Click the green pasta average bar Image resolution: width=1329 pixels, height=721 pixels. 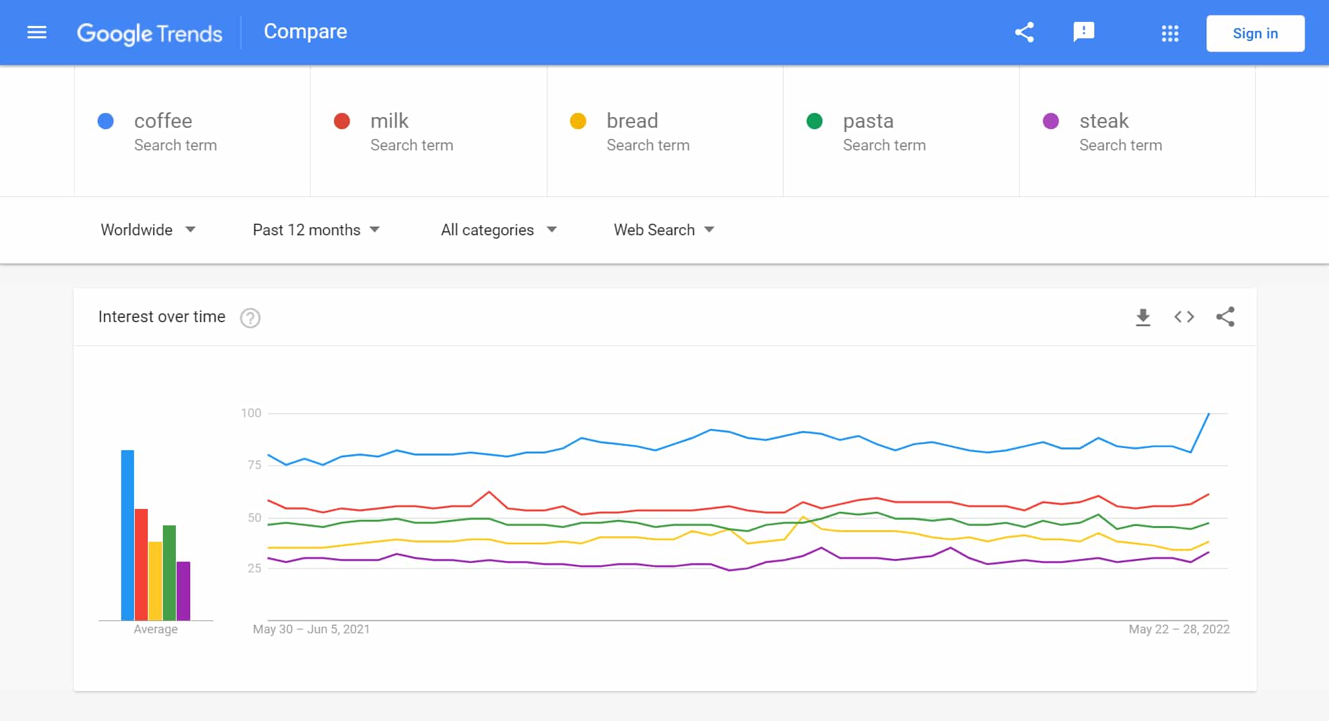click(169, 573)
